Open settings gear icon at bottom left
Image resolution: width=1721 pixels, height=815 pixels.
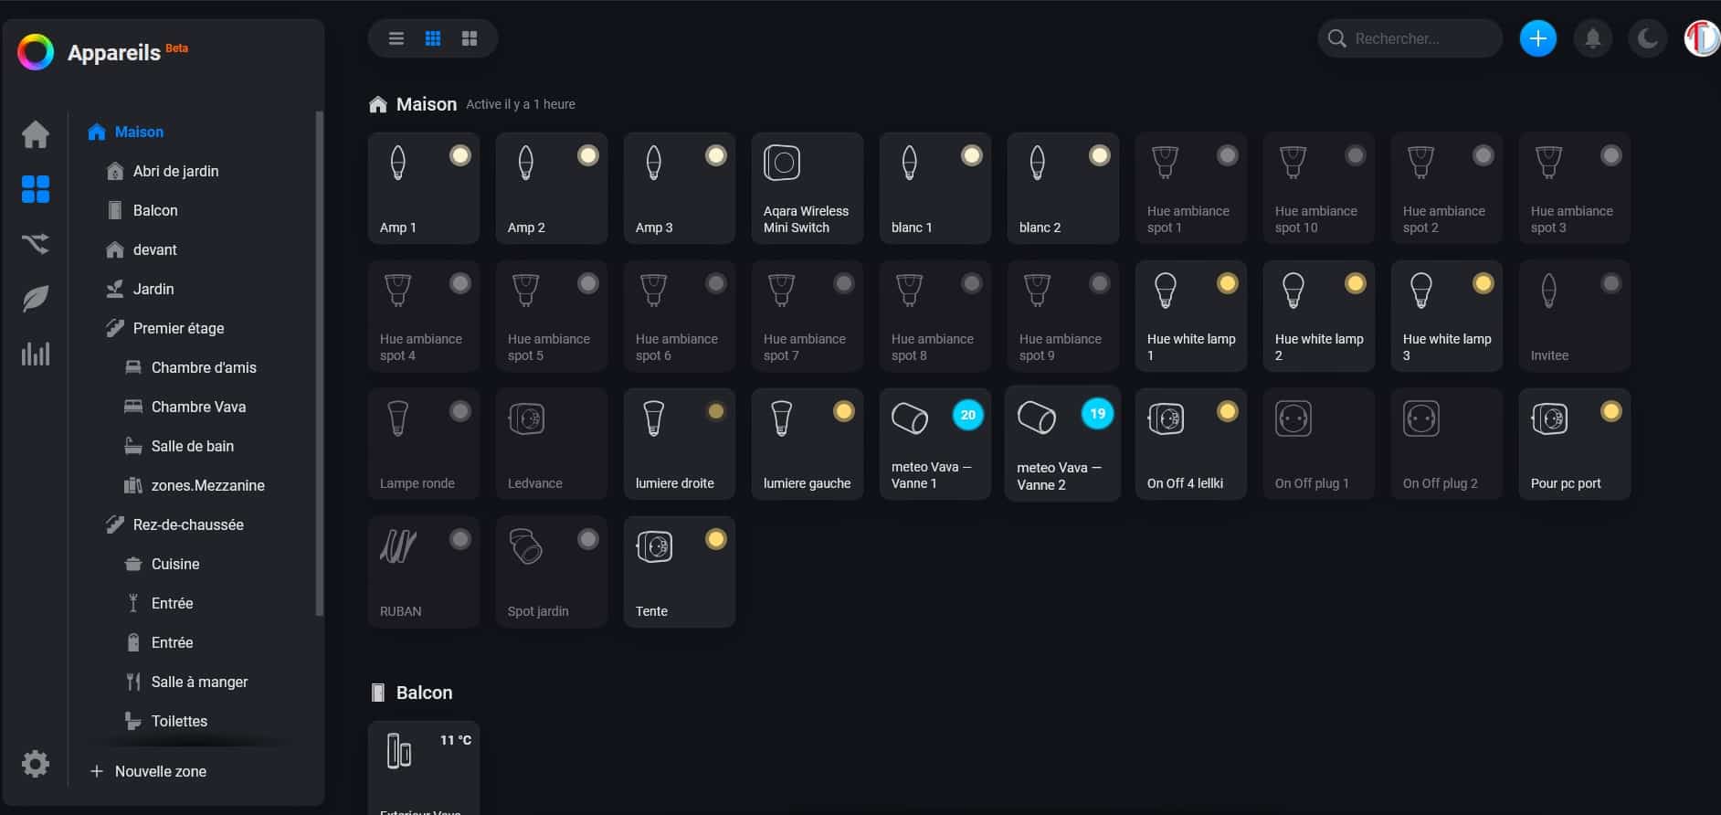[36, 764]
